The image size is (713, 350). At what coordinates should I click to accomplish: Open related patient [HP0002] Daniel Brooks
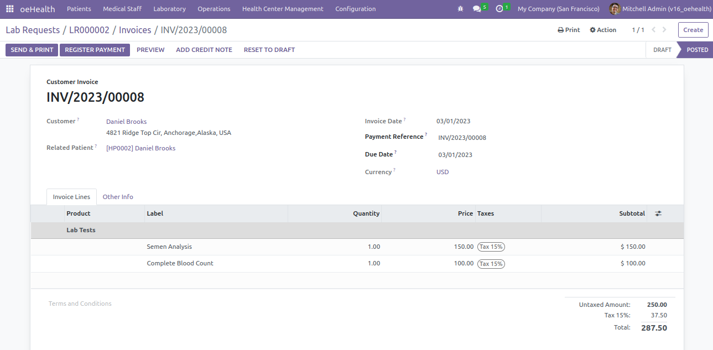(x=140, y=148)
